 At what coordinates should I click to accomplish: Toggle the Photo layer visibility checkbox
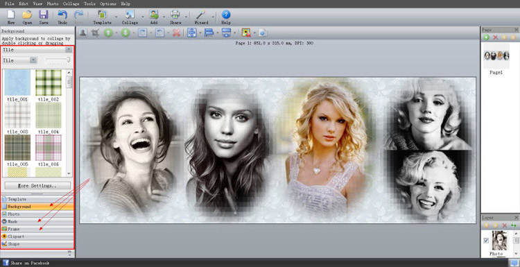coord(486,241)
